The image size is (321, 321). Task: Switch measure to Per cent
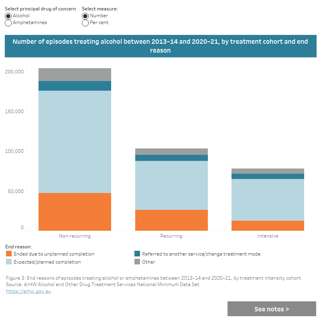(85, 23)
